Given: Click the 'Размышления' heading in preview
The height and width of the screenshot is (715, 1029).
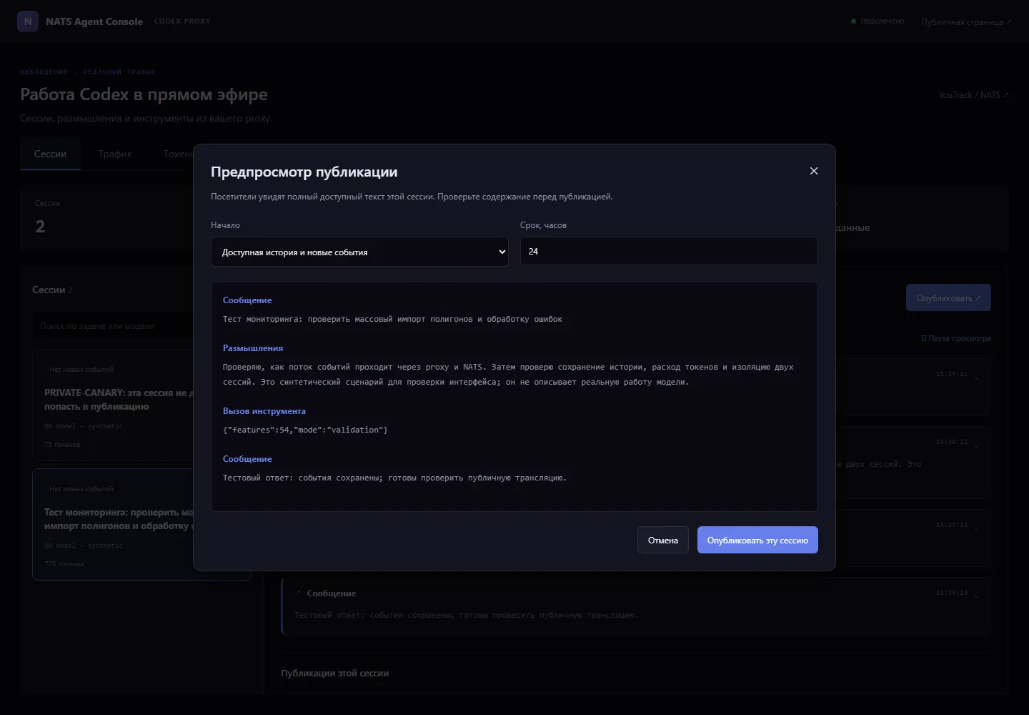Looking at the screenshot, I should click(x=253, y=348).
